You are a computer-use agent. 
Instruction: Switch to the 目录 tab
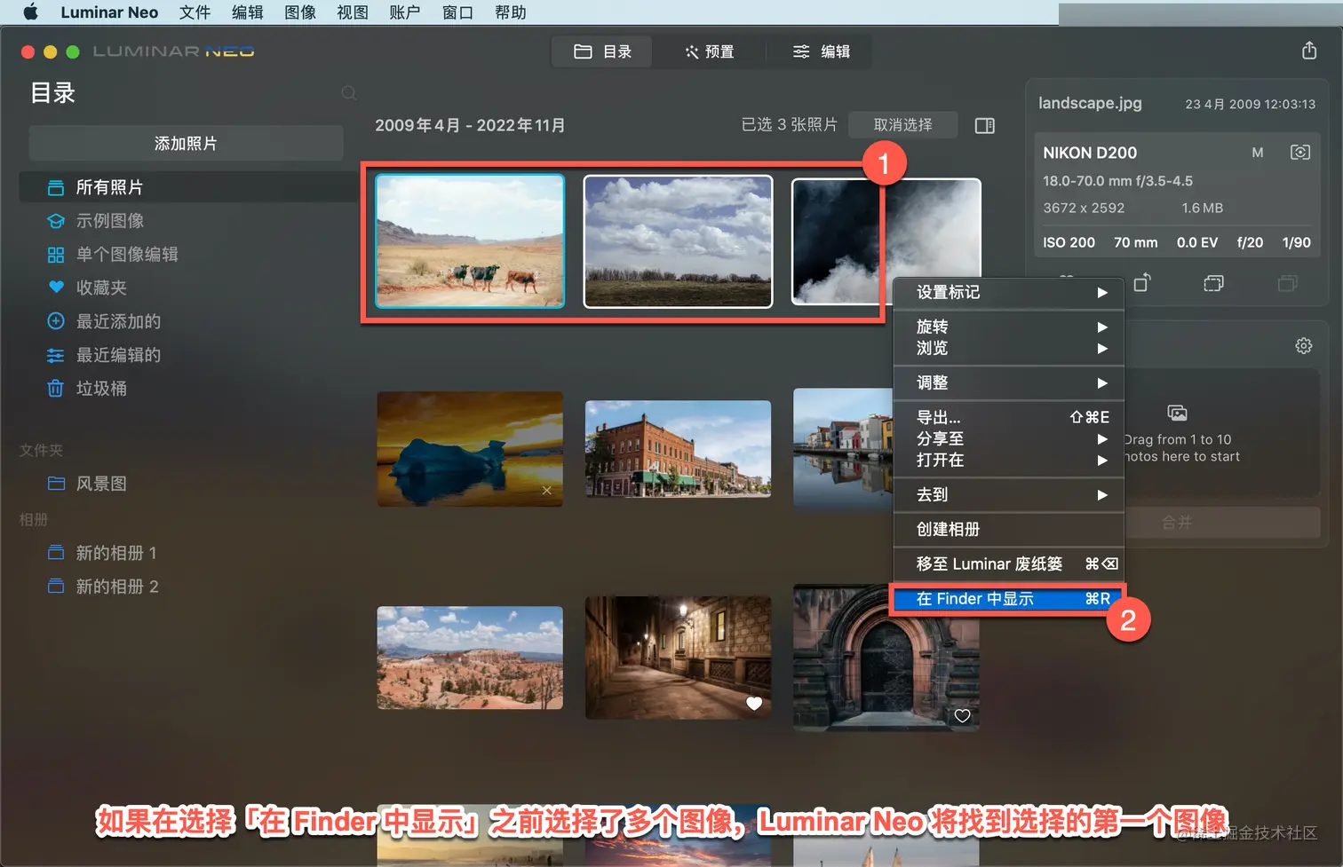point(602,51)
